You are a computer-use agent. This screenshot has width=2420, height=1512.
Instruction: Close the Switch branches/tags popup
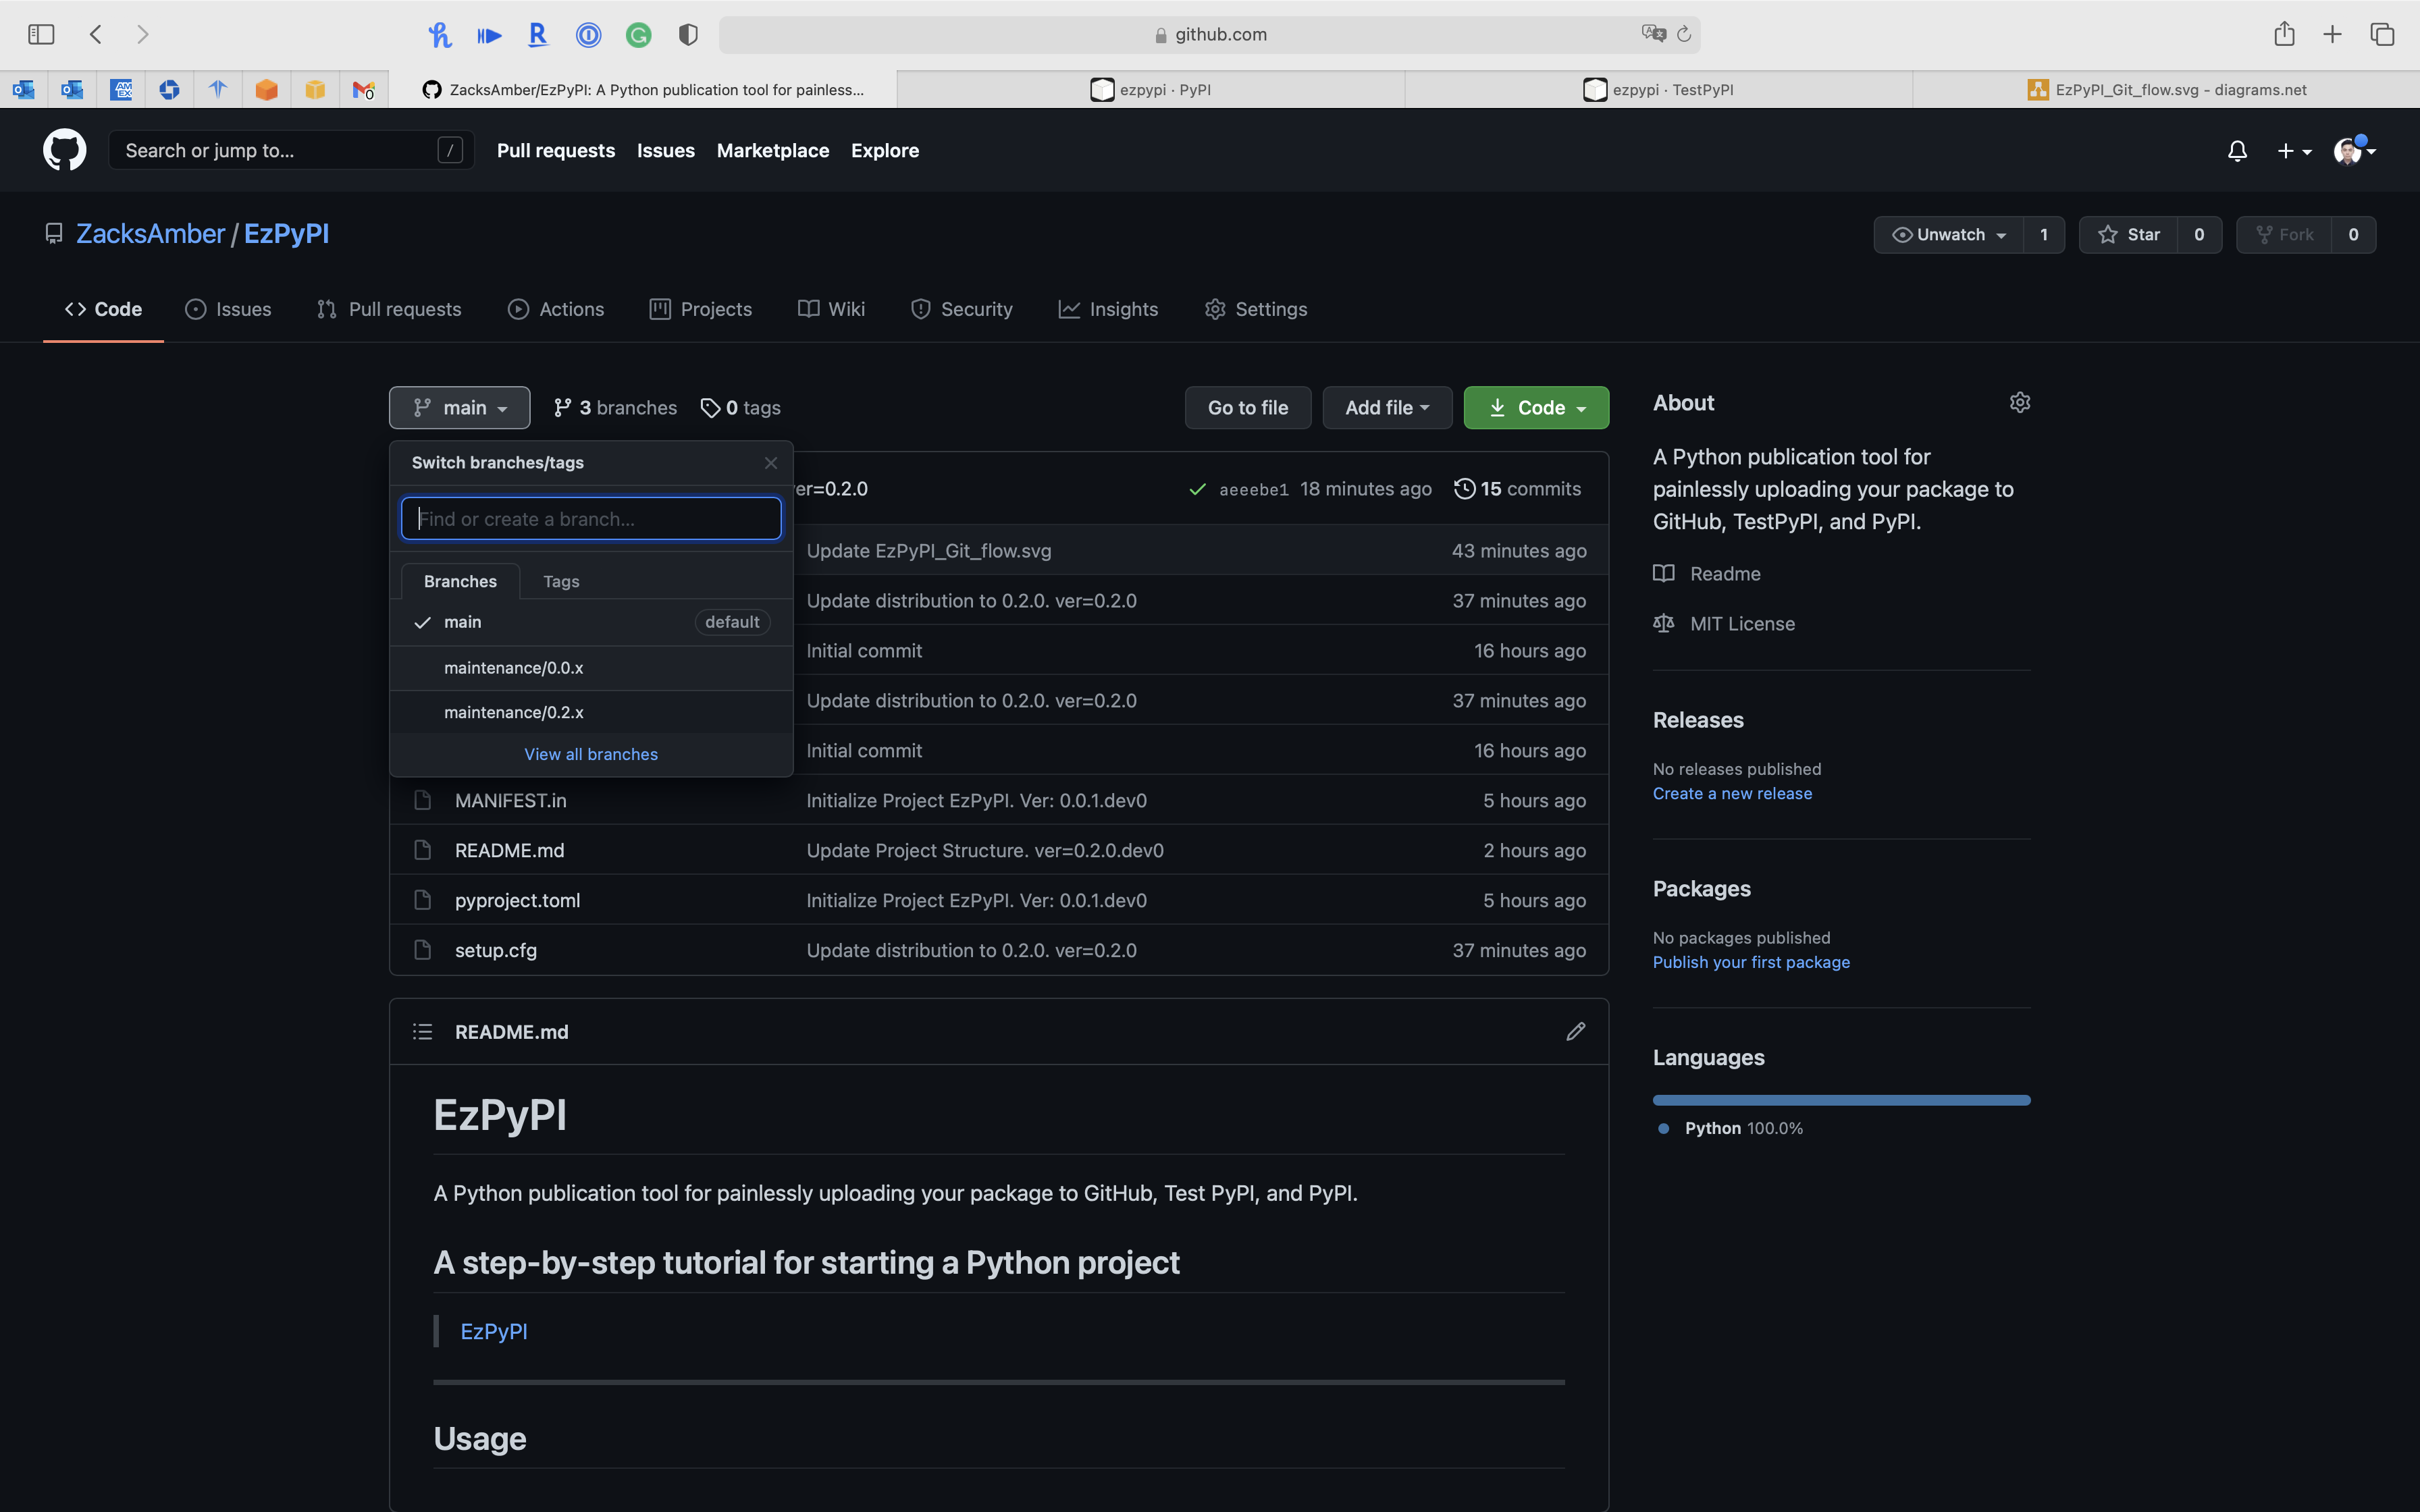pyautogui.click(x=770, y=463)
